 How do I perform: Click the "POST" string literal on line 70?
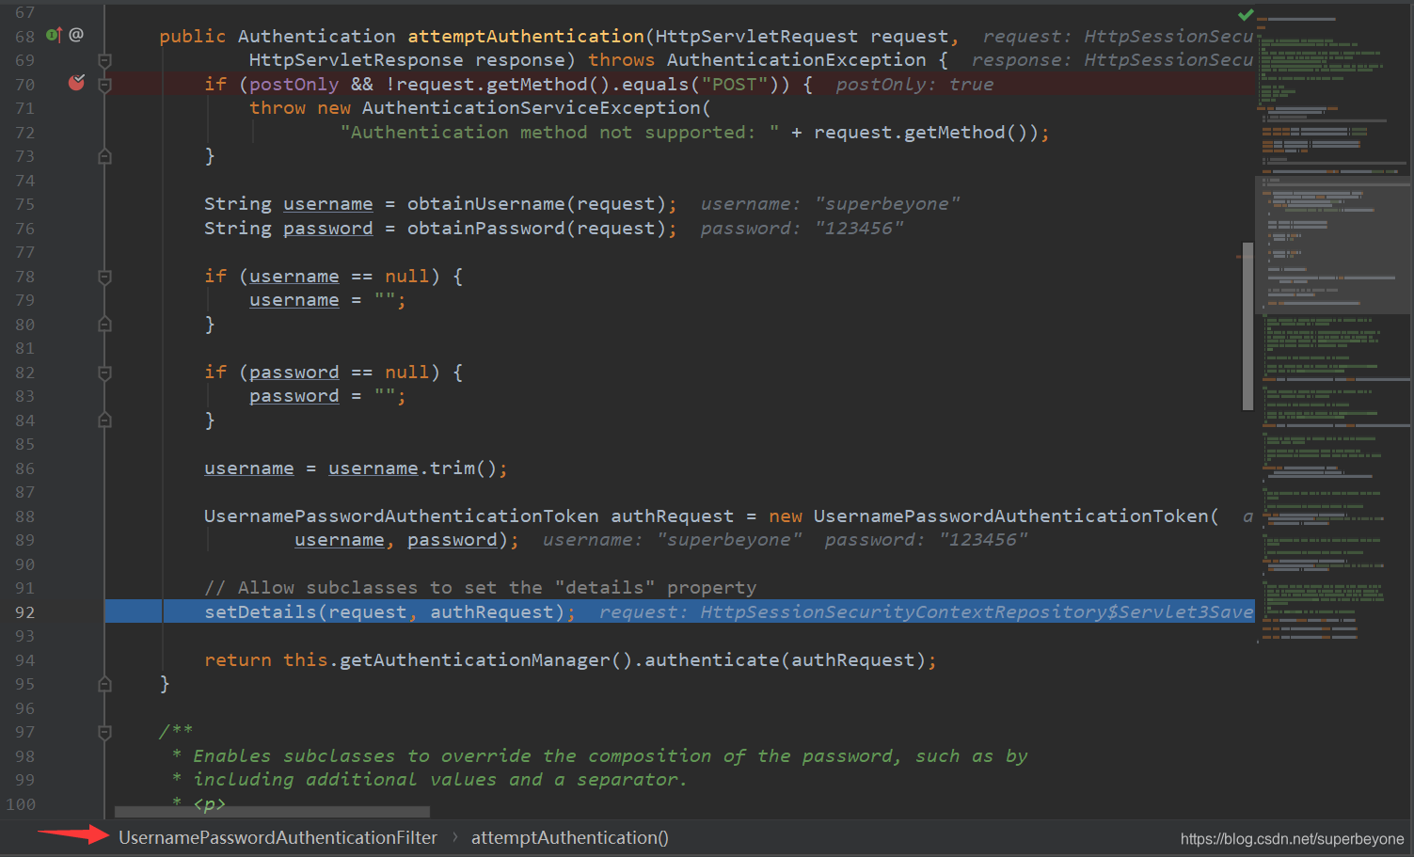pyautogui.click(x=736, y=85)
